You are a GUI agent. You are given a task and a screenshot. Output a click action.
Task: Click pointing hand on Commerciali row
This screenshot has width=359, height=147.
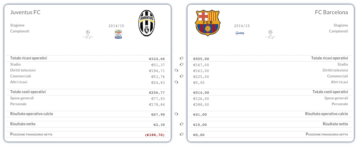click(181, 76)
